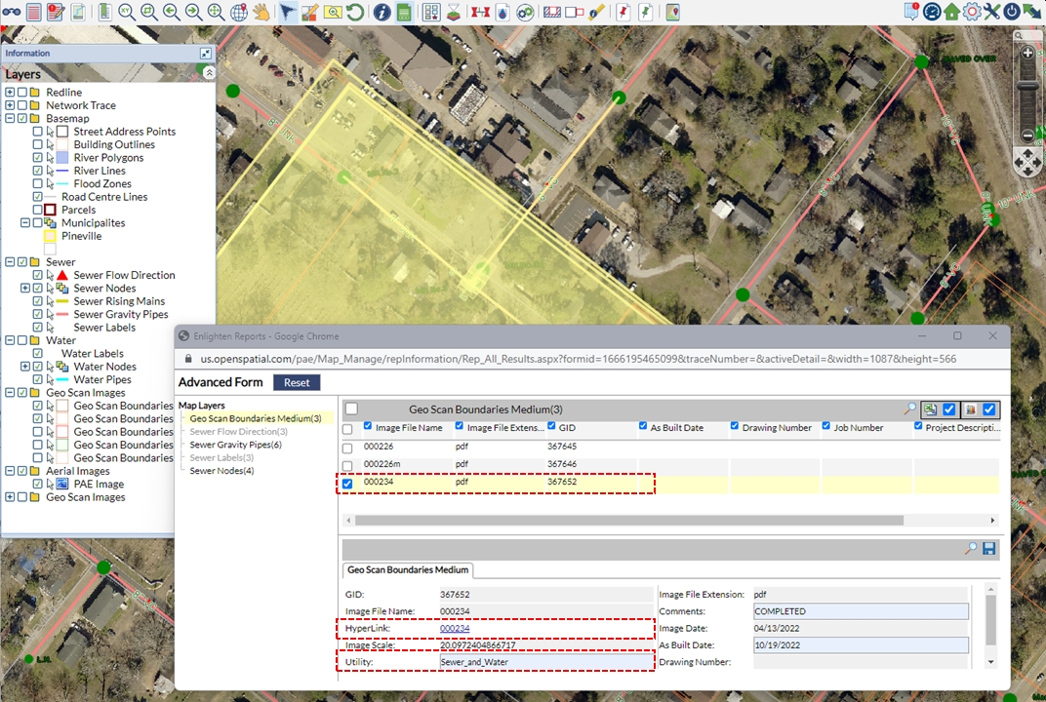Click the zoom previous left-arrow icon

tap(172, 13)
